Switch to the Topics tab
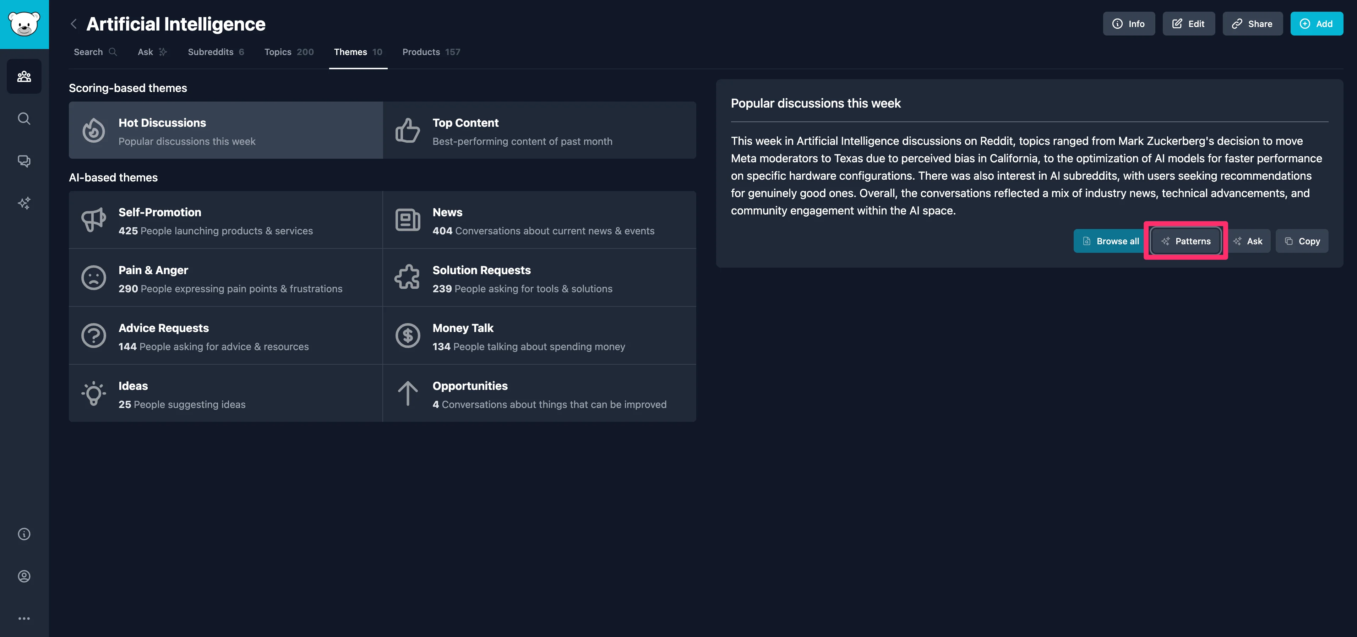 289,51
